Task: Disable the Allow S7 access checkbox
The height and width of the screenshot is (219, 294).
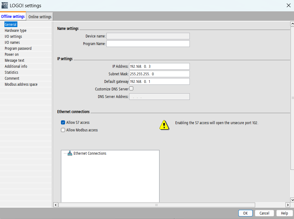Action: (63, 123)
